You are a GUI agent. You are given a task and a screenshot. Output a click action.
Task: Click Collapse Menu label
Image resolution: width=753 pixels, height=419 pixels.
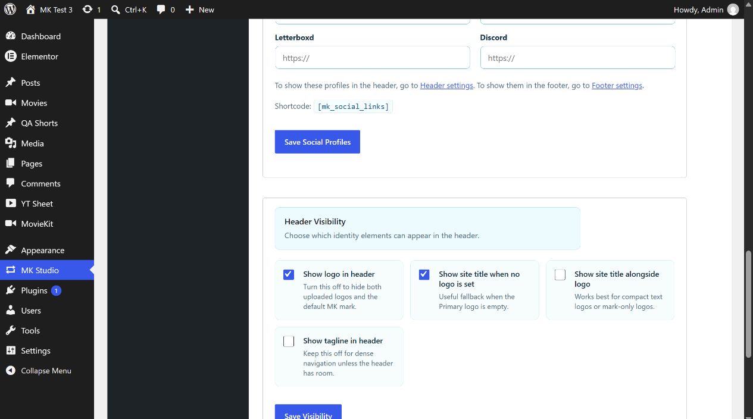point(46,371)
